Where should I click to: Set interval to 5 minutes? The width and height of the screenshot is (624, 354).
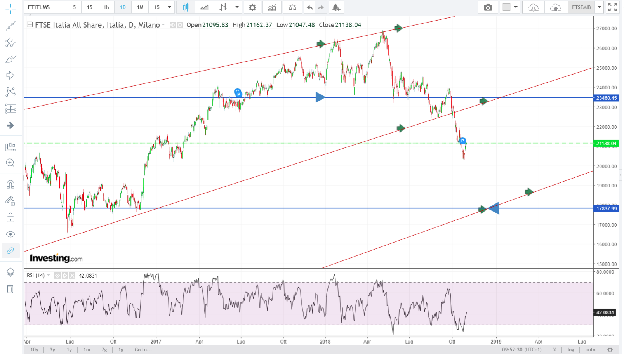coord(75,7)
